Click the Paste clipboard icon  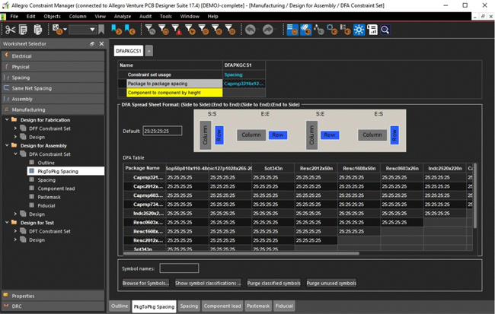[37, 30]
